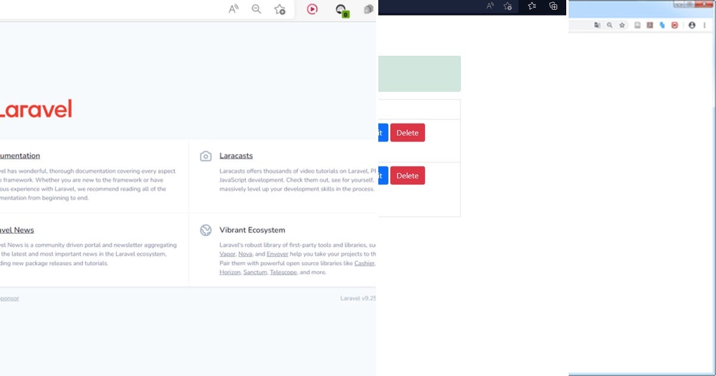
Task: Activate Read aloud in the Edge toolbar
Action: [x=233, y=9]
